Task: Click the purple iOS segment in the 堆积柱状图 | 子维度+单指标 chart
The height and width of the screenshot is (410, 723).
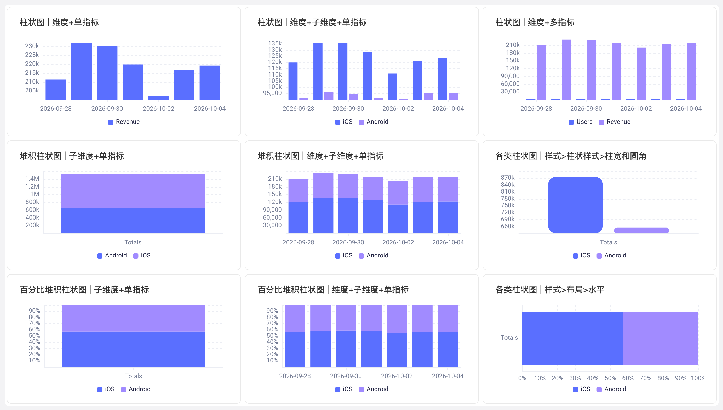Action: tap(133, 191)
